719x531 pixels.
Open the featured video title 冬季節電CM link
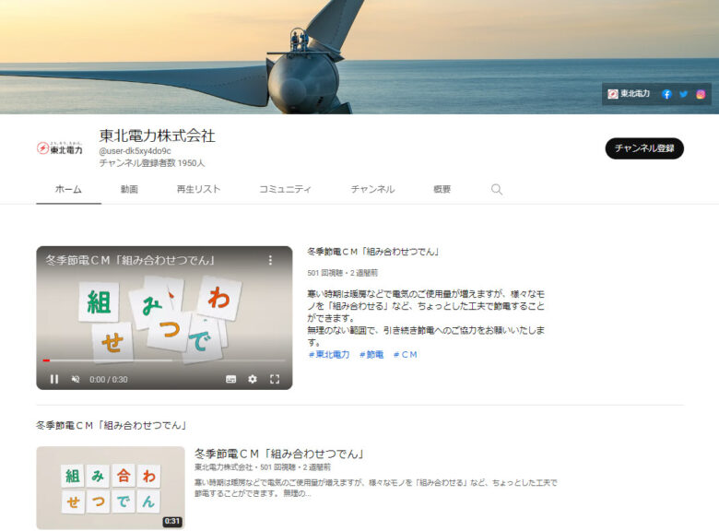[372, 252]
